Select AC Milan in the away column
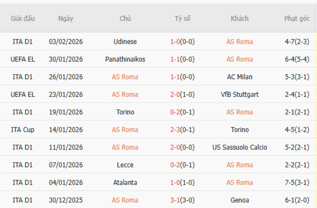Image resolution: width=317 pixels, height=208 pixels. coord(239,76)
